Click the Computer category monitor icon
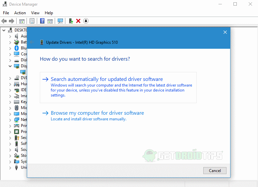The height and width of the screenshot is (187, 258). (17, 54)
